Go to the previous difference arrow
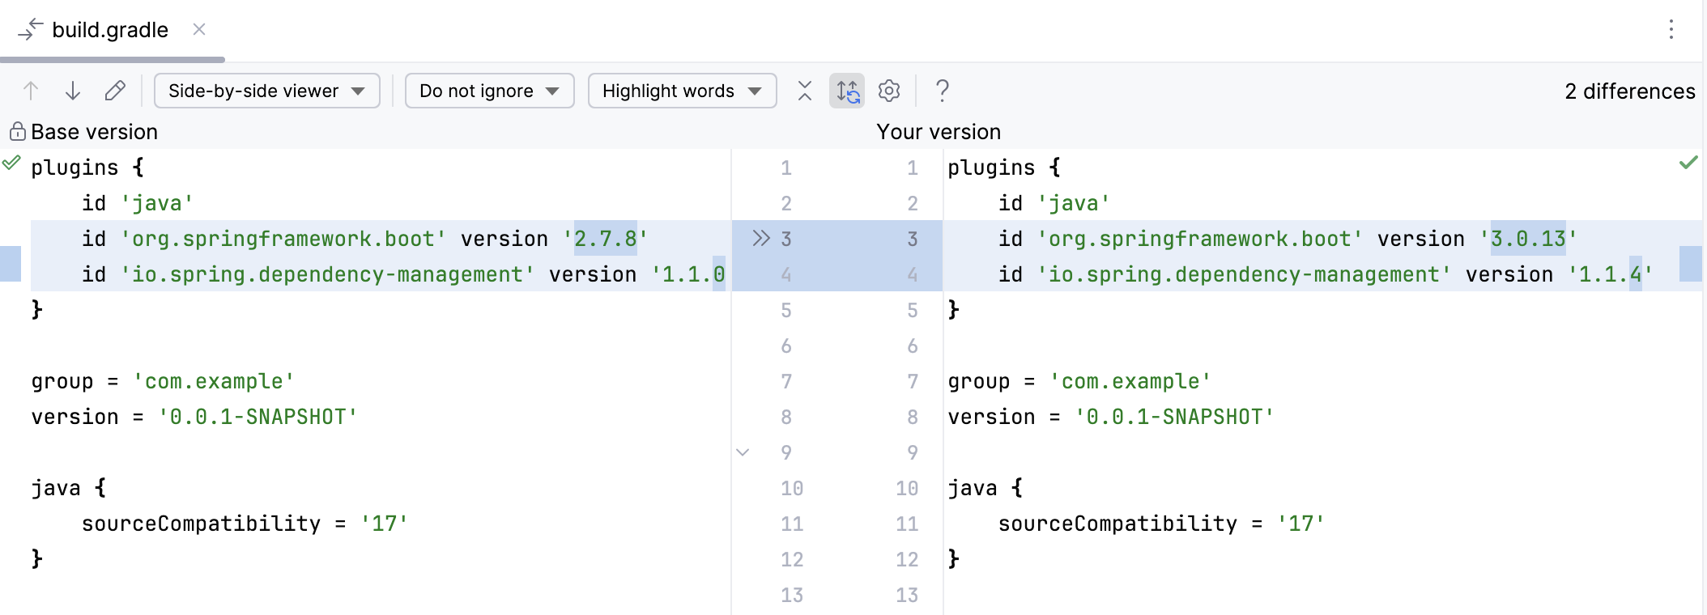This screenshot has height=615, width=1707. (x=31, y=91)
